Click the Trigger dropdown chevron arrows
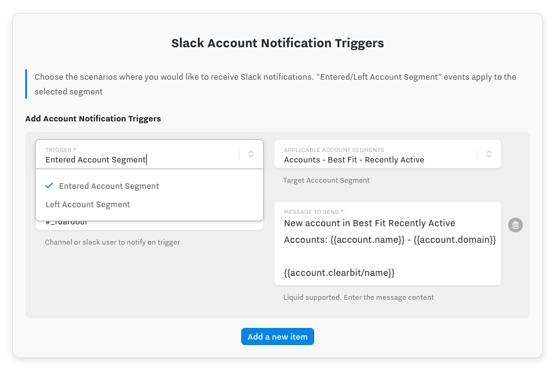The height and width of the screenshot is (369, 556). tap(251, 154)
